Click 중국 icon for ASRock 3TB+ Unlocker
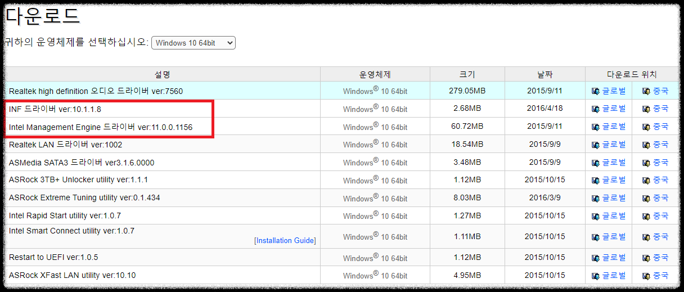The width and height of the screenshot is (684, 292). tap(646, 180)
